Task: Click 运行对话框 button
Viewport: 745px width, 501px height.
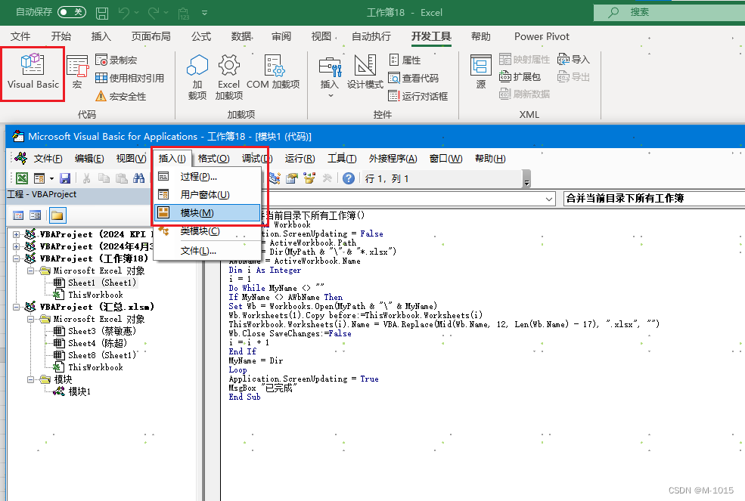Action: [418, 96]
